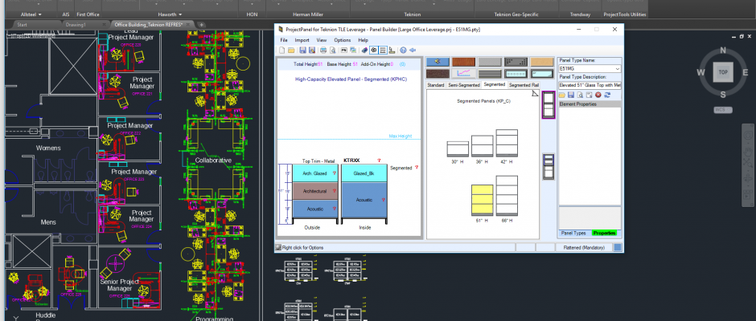
Task: Click the blue square in ProjectPanel status bar
Action: (x=618, y=247)
